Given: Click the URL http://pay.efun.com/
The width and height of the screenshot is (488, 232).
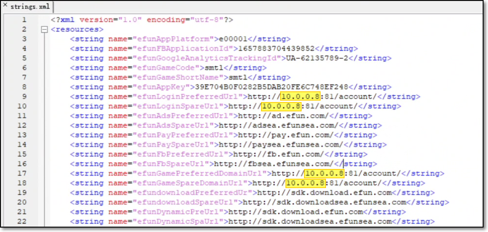Looking at the screenshot, I should 285,135.
